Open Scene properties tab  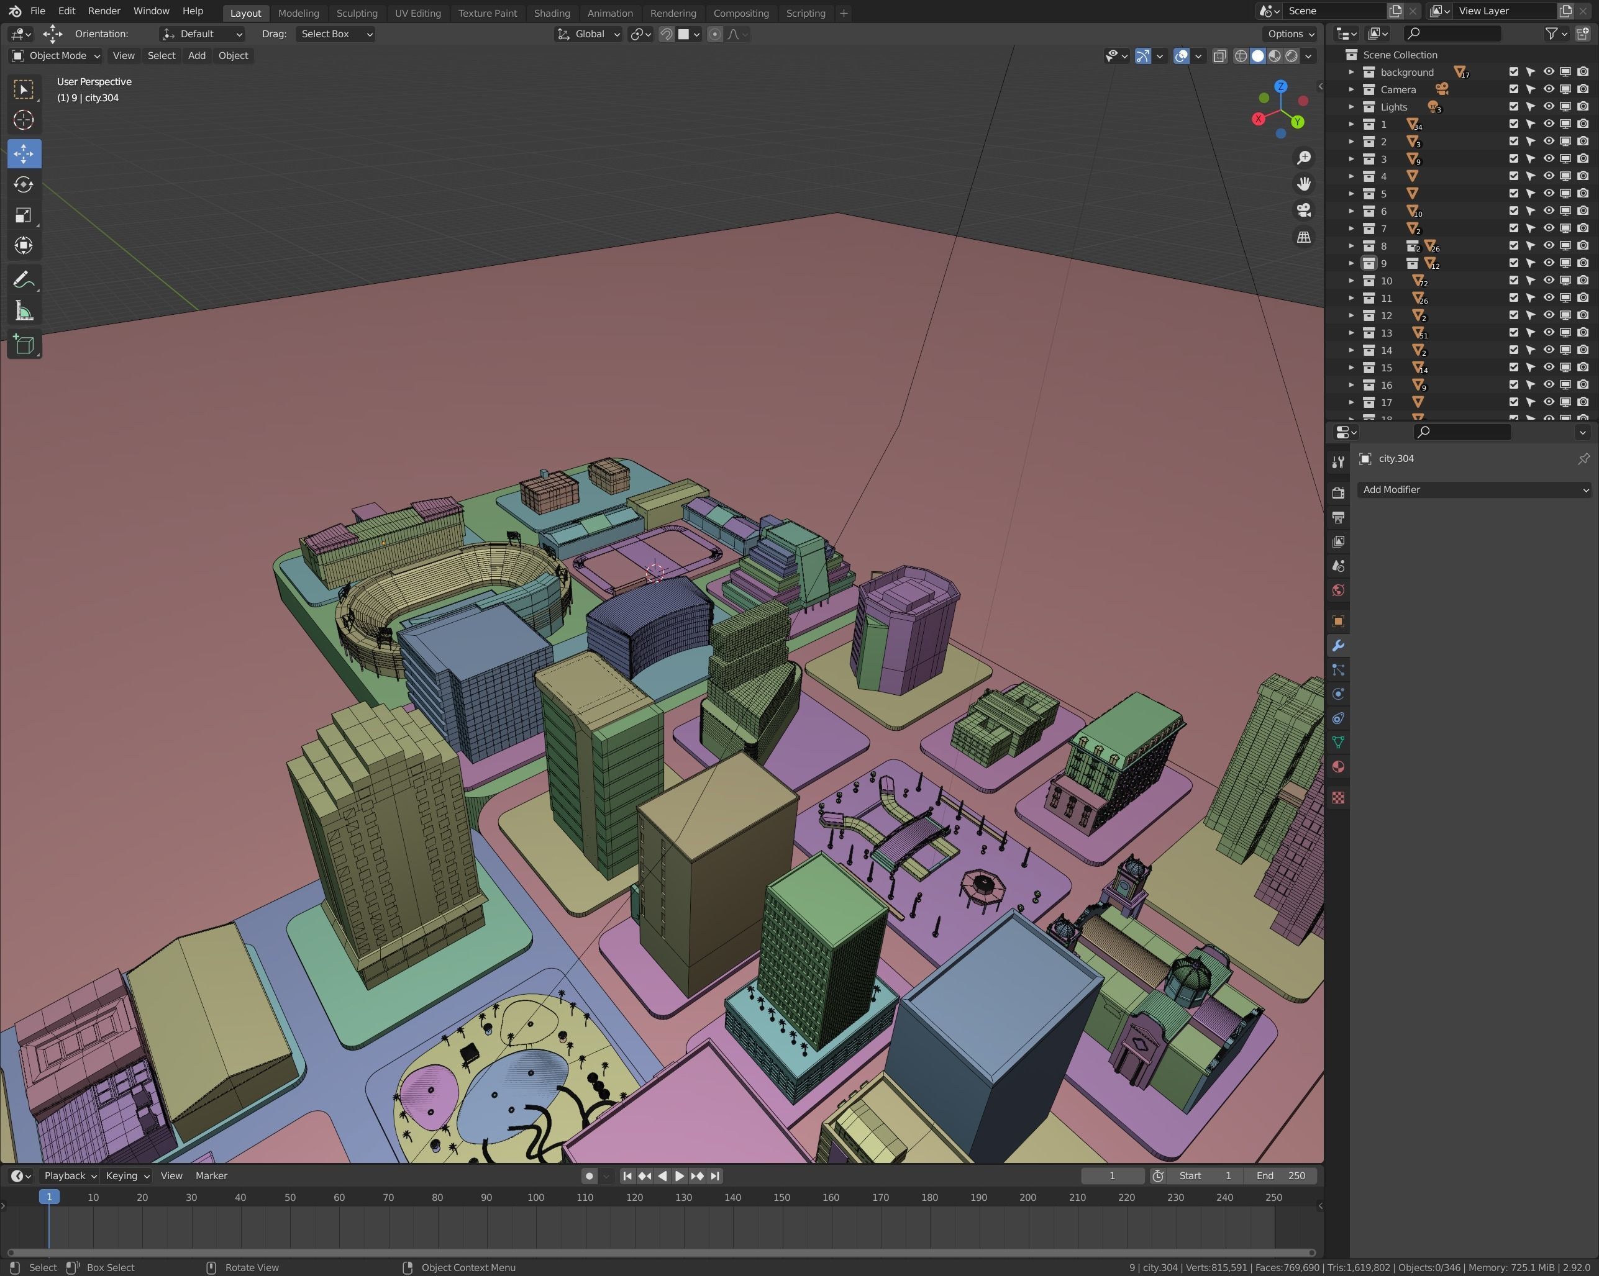pyautogui.click(x=1338, y=566)
